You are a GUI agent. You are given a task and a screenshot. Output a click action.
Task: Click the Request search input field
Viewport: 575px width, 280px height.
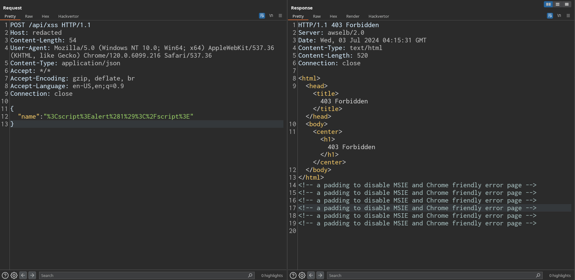click(x=144, y=275)
